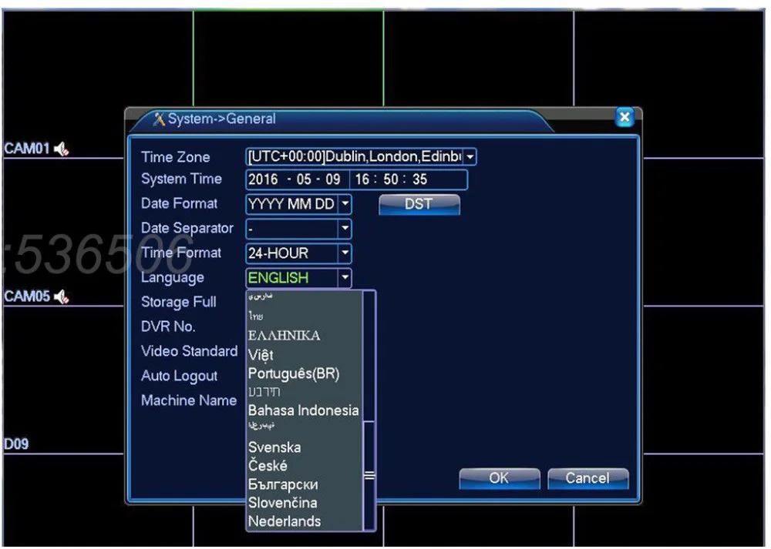Image resolution: width=771 pixels, height=549 pixels.
Task: Close the System General dialog
Action: coord(625,117)
